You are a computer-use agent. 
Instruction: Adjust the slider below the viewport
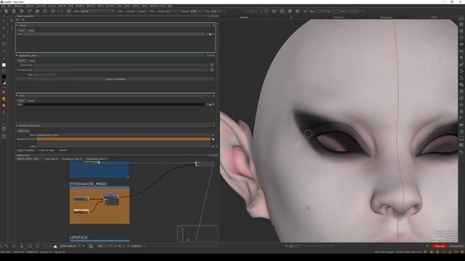point(318,246)
